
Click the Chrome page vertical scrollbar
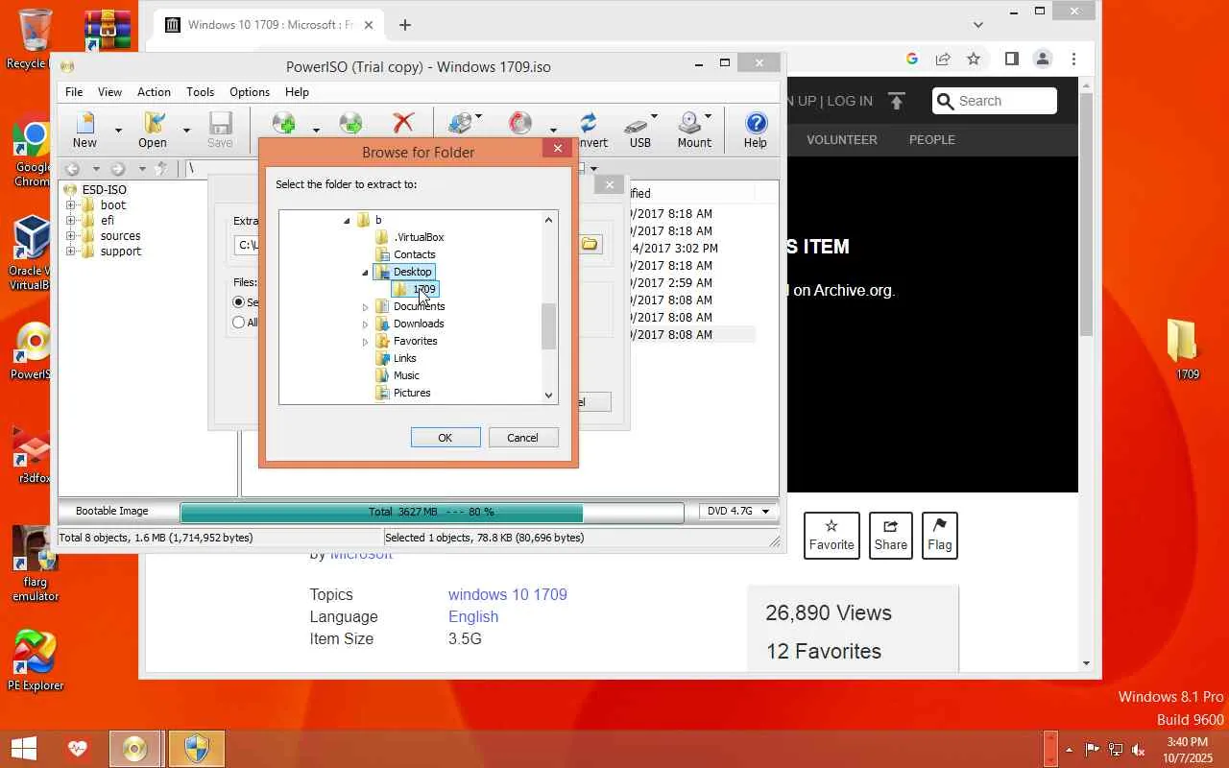pyautogui.click(x=1087, y=214)
